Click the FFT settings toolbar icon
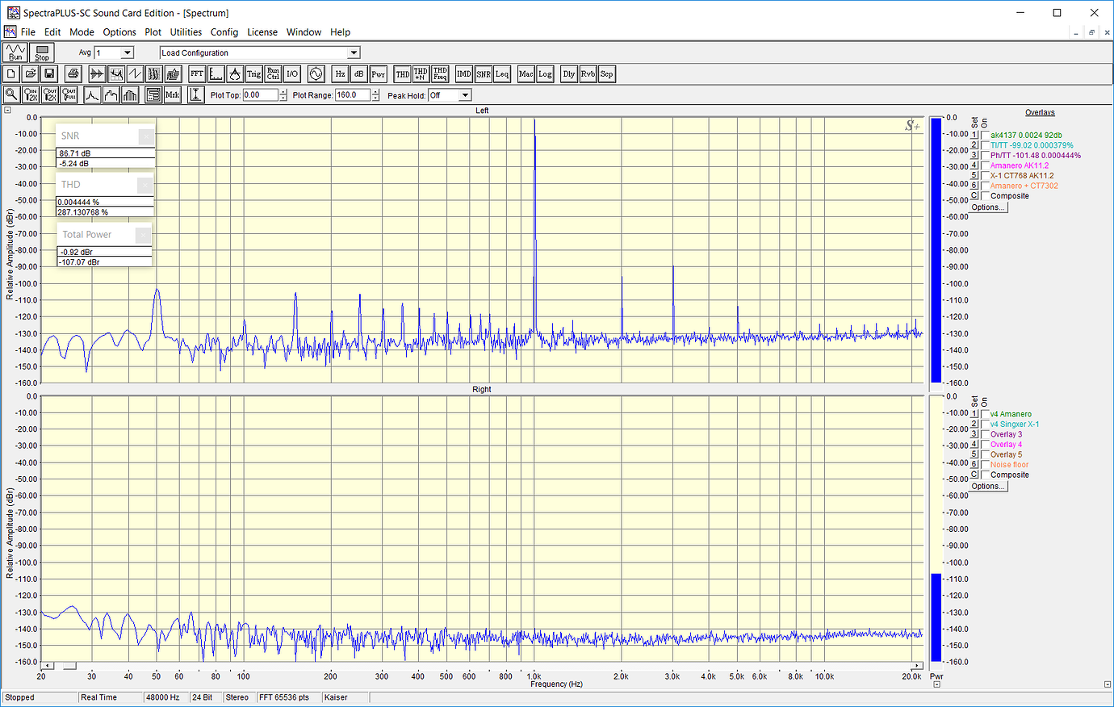This screenshot has height=707, width=1114. pyautogui.click(x=197, y=74)
